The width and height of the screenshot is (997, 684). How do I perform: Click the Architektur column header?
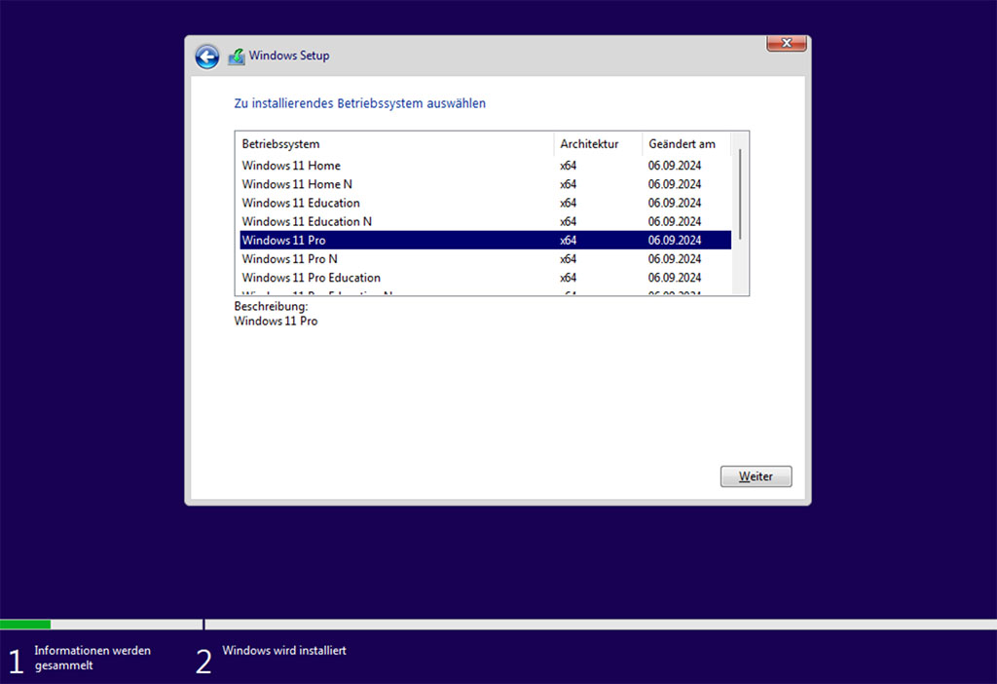click(x=598, y=144)
